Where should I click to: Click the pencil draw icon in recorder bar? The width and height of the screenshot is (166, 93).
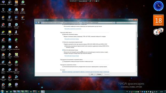90,1
